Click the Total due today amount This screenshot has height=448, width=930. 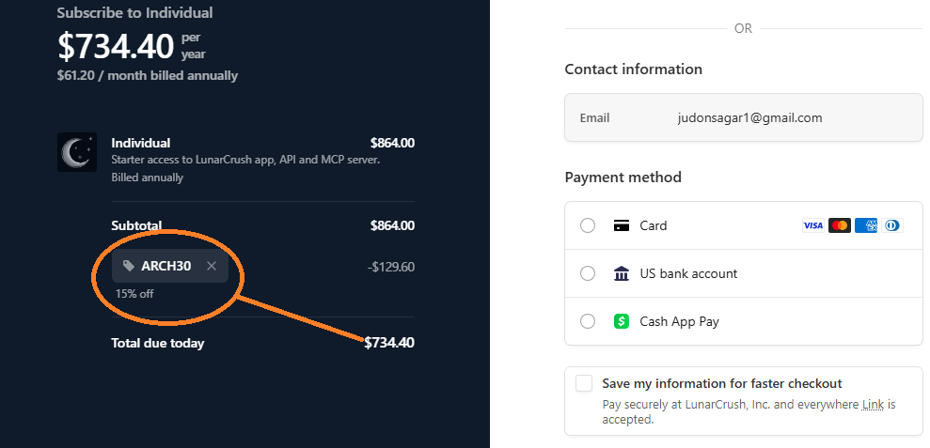pyautogui.click(x=389, y=343)
